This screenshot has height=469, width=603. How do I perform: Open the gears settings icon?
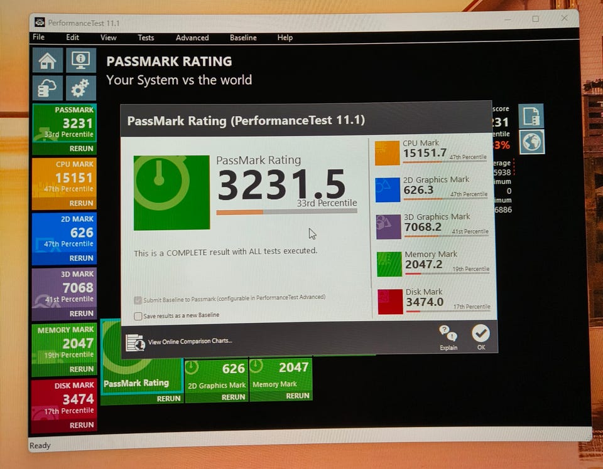81,88
